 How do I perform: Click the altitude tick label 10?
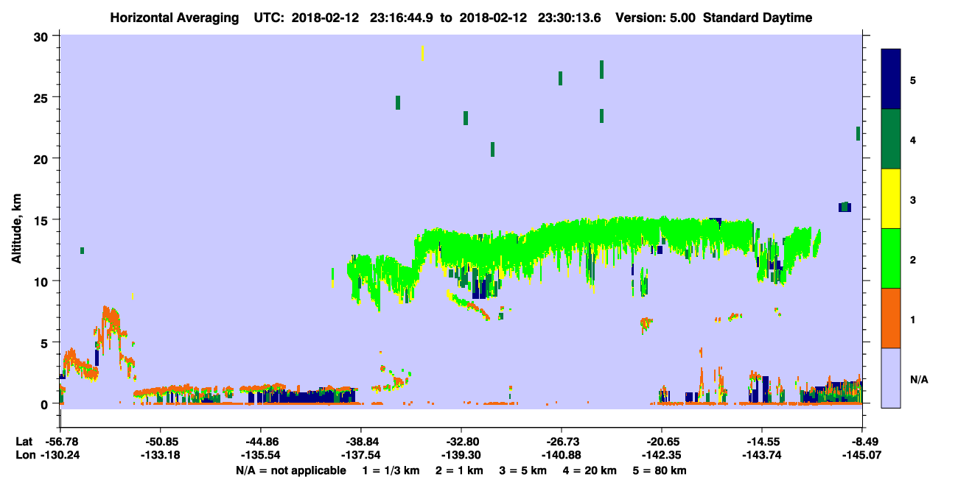pyautogui.click(x=42, y=281)
